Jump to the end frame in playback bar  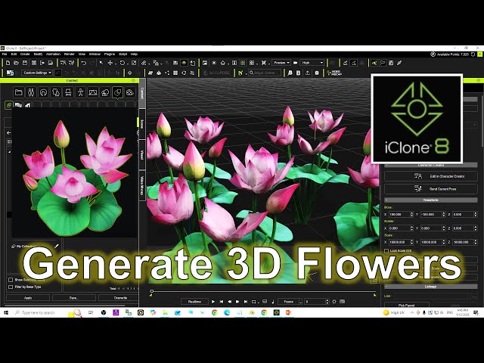pos(245,302)
